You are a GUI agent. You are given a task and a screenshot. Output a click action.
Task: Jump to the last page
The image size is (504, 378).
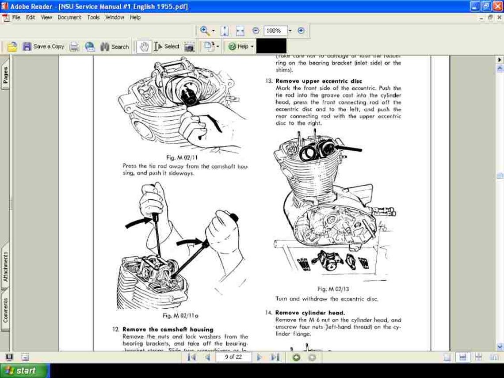[275, 357]
